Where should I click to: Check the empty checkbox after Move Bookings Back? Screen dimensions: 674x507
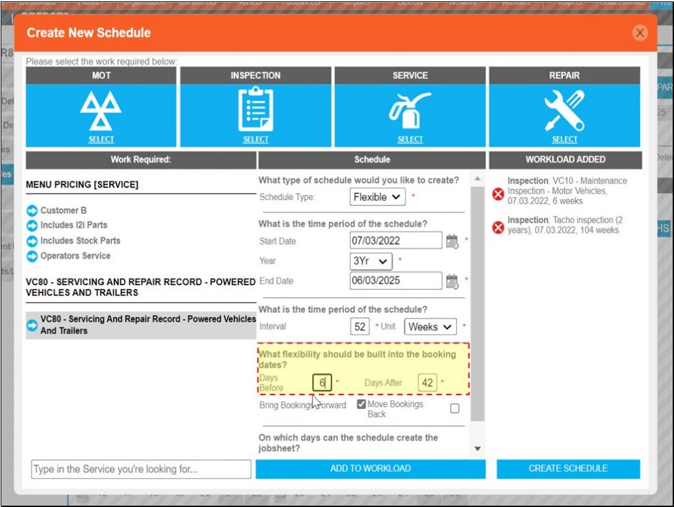click(x=453, y=409)
